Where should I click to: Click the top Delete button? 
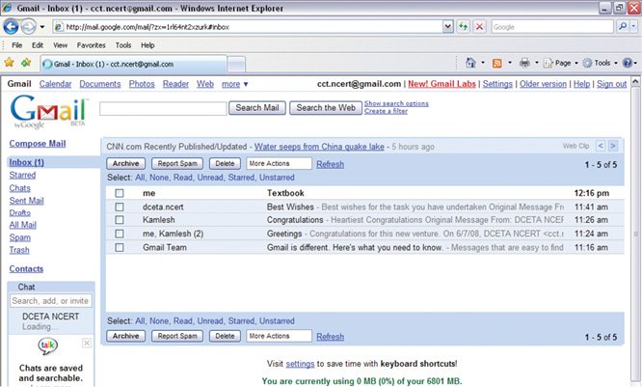pyautogui.click(x=225, y=163)
